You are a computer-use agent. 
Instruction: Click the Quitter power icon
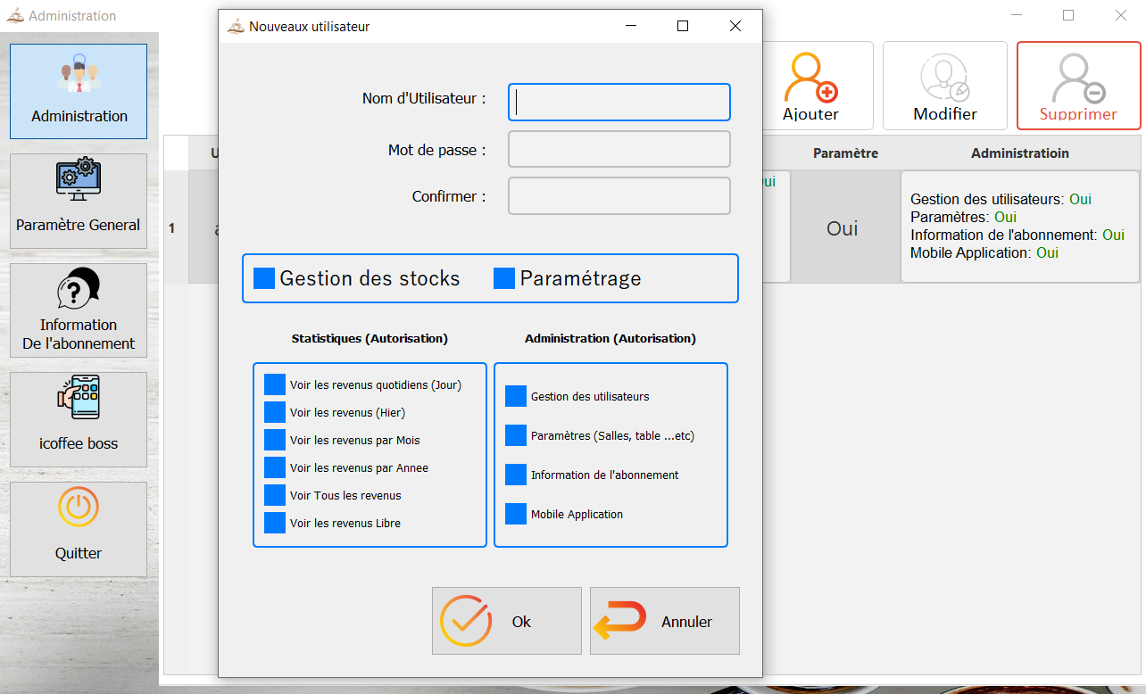[79, 508]
